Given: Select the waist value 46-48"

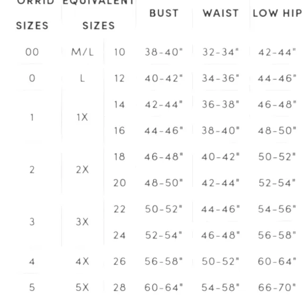Looking at the screenshot, I should tap(220, 235).
